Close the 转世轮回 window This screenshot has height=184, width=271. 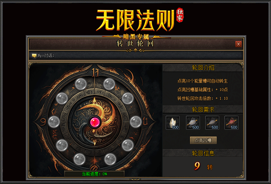point(238,44)
